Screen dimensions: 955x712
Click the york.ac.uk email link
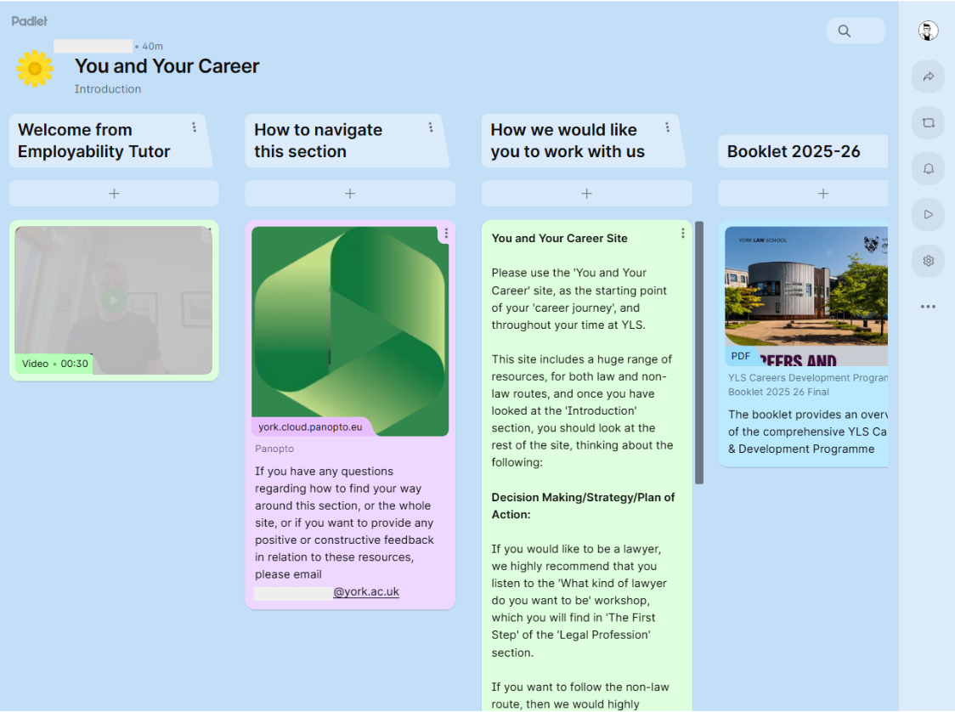pyautogui.click(x=365, y=592)
